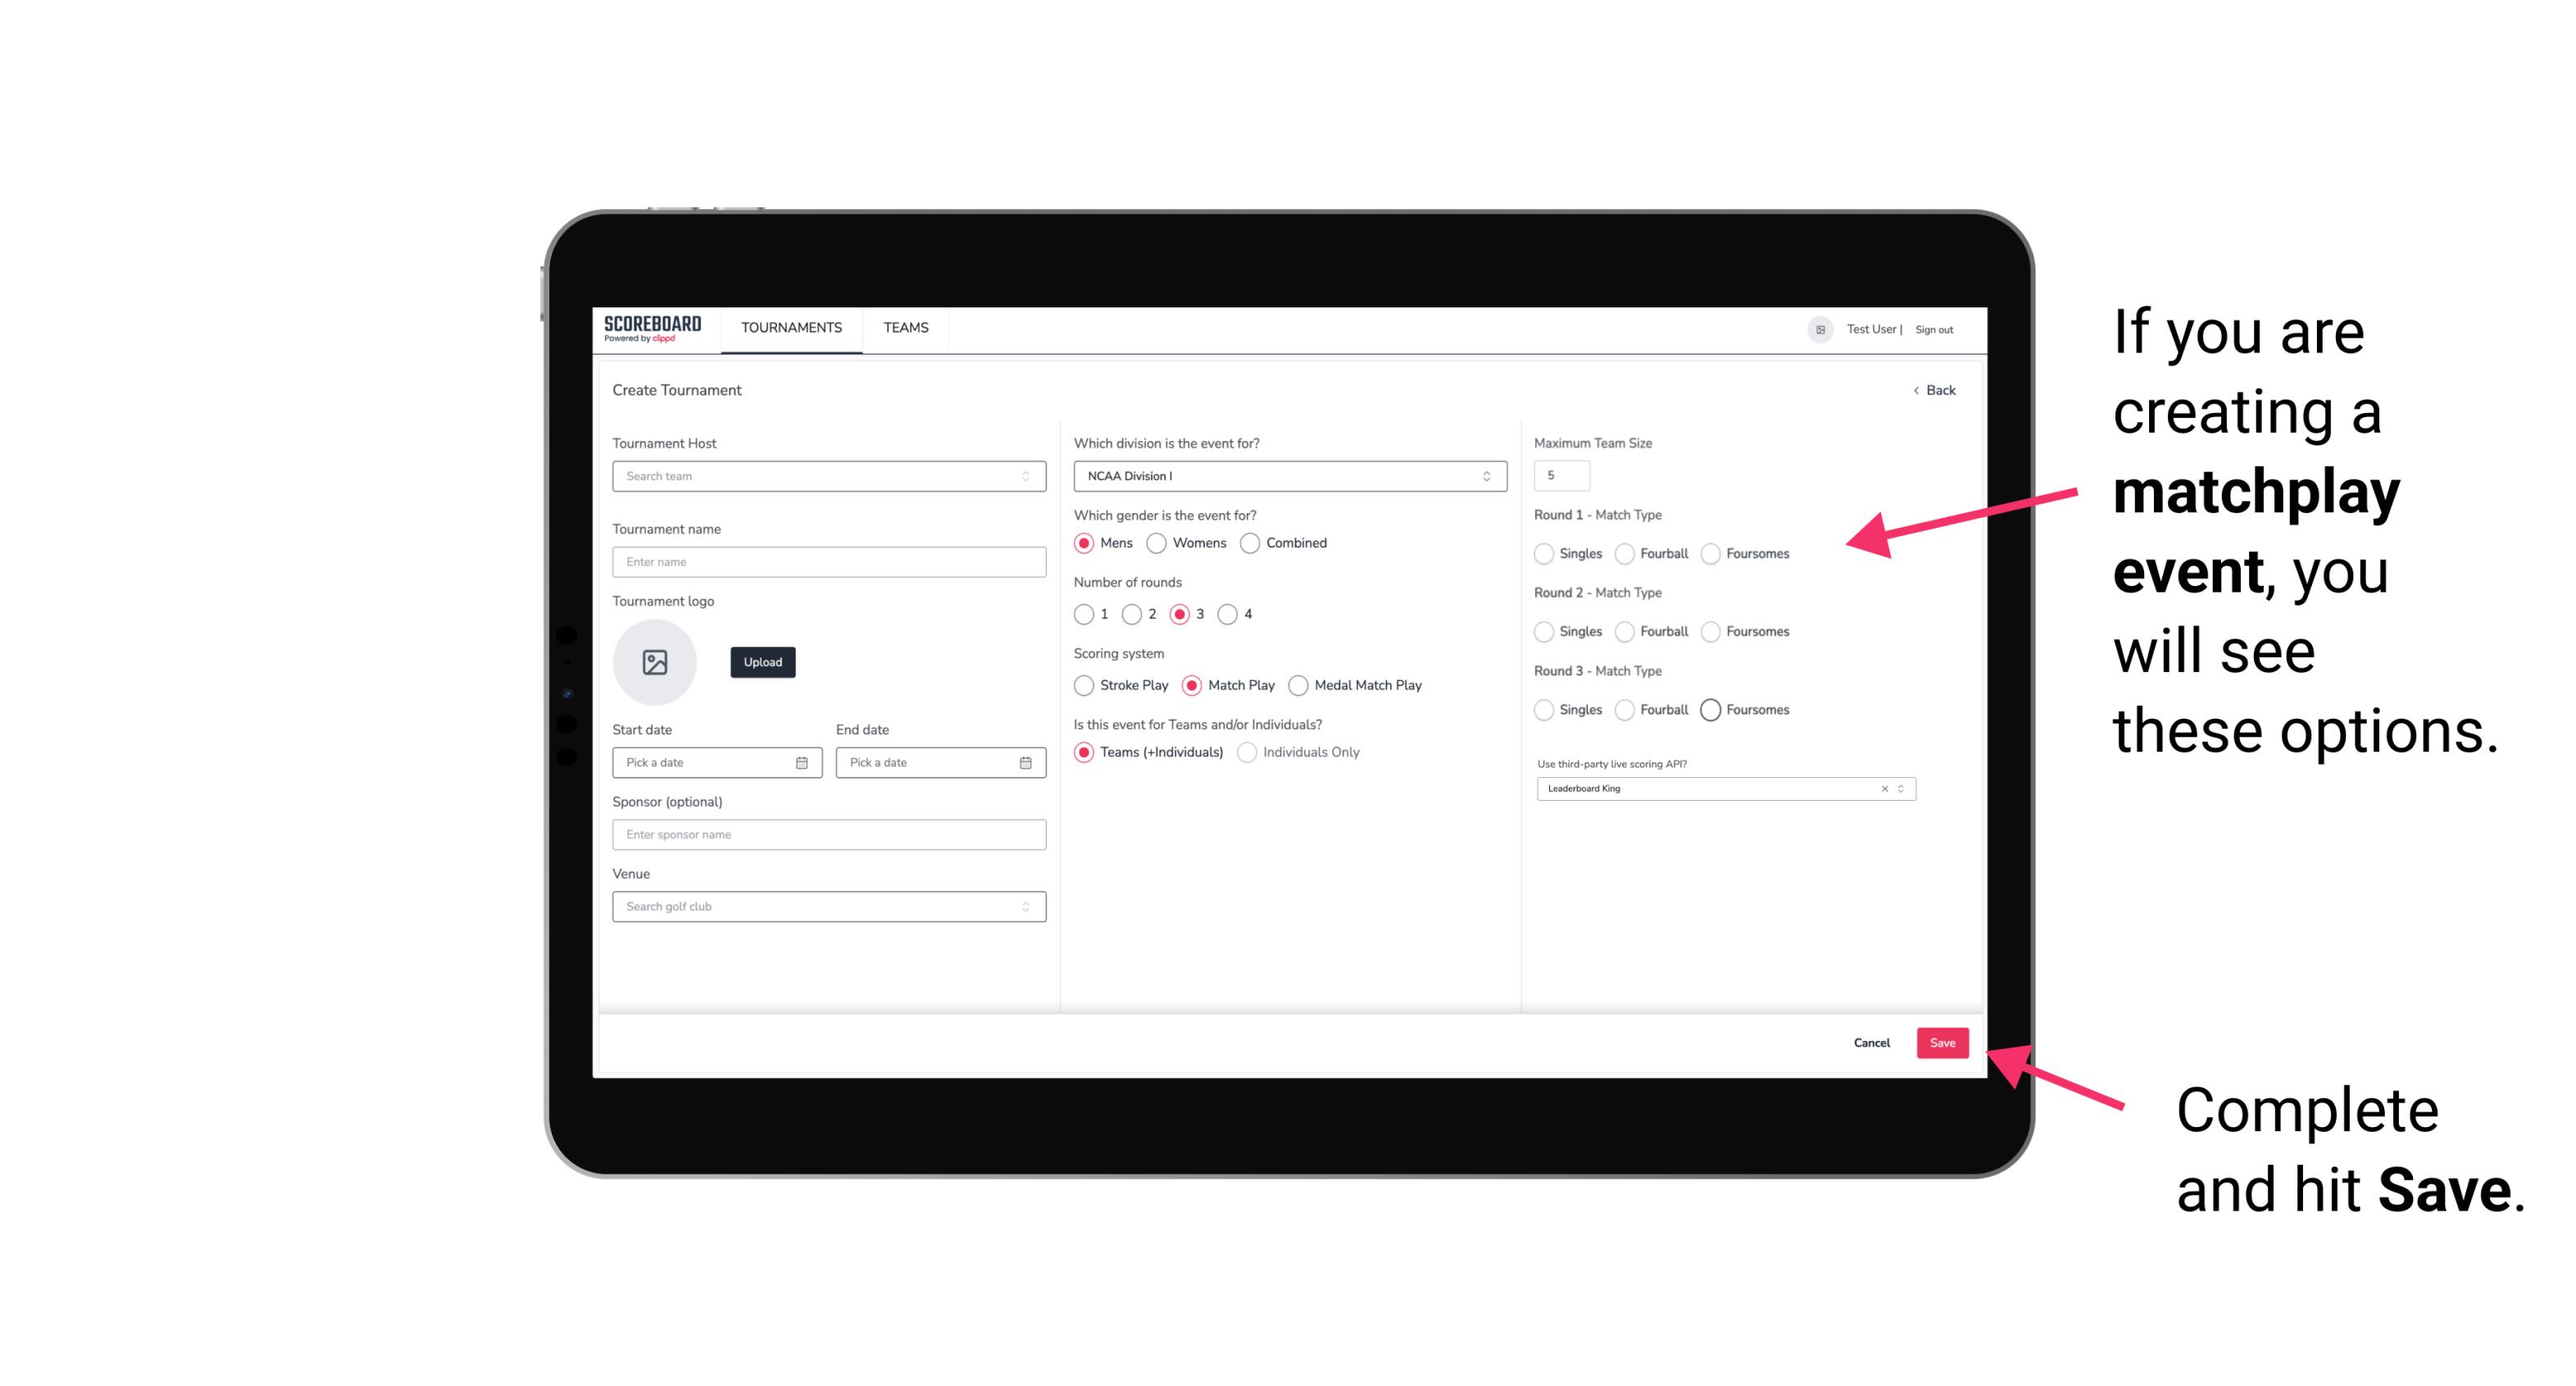
Task: Click the Tournament logo upload icon
Action: coord(655,662)
